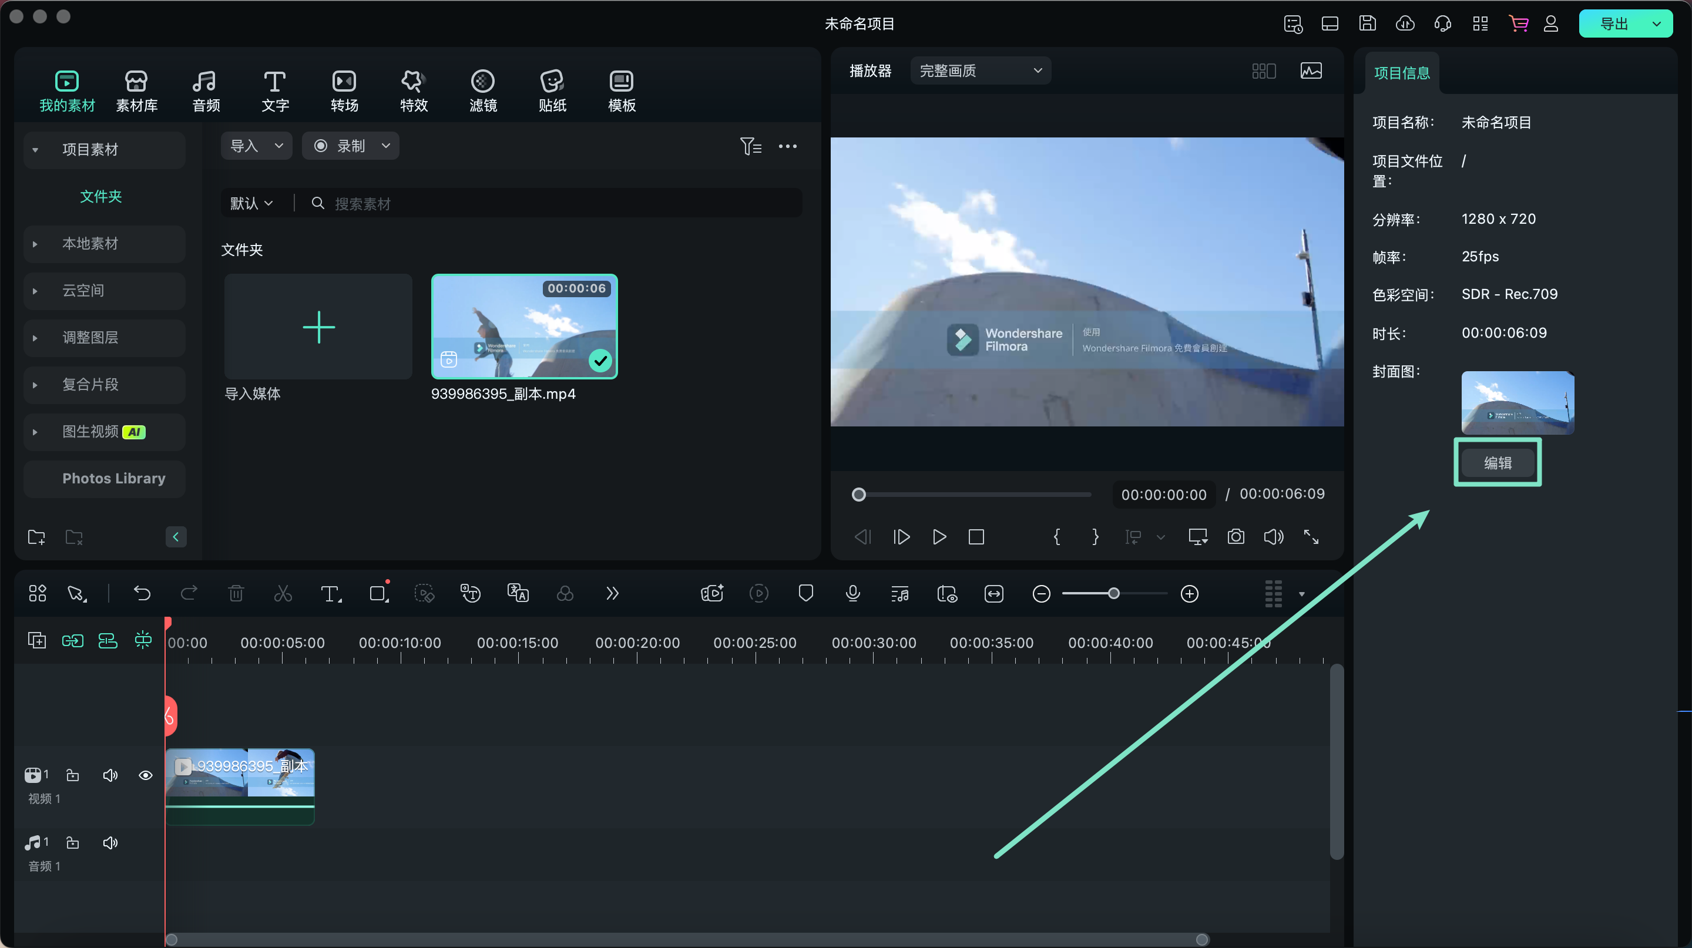Click the add new folder icon

37,537
